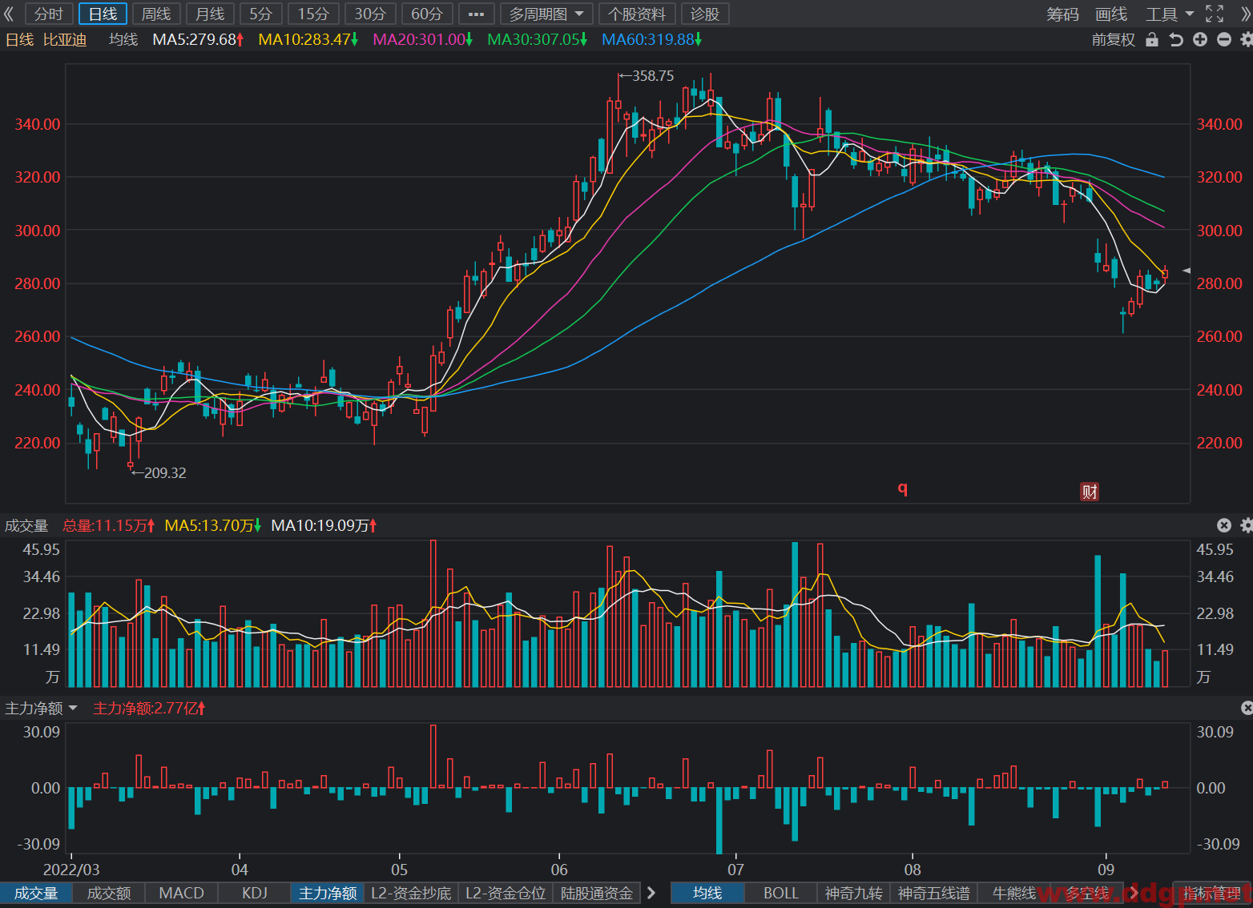Image resolution: width=1253 pixels, height=908 pixels.
Task: Select the 5分 period
Action: click(261, 14)
